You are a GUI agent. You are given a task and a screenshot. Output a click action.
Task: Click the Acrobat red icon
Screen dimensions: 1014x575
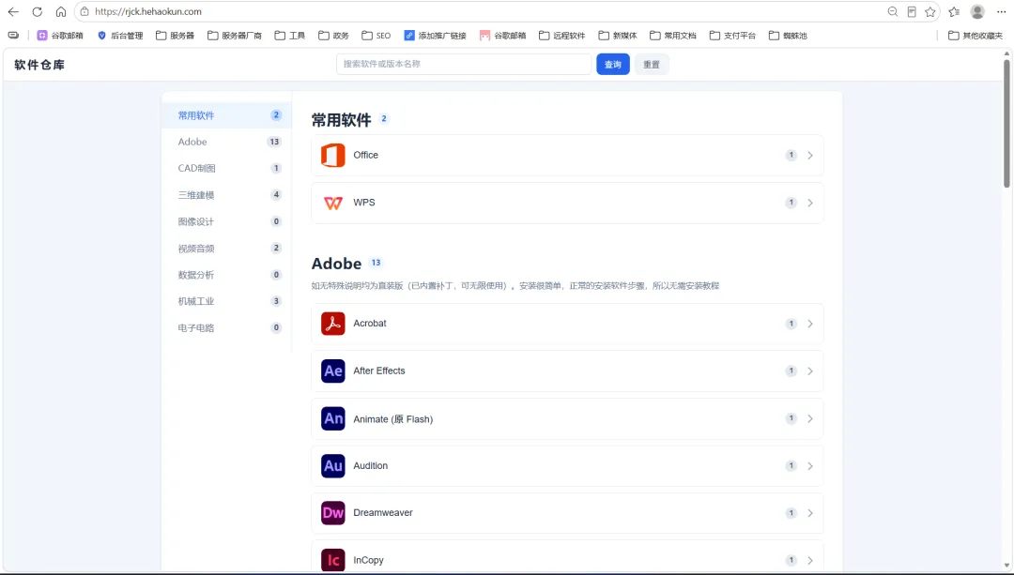[x=333, y=324]
